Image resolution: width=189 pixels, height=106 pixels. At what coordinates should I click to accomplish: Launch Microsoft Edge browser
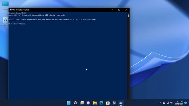[101, 103]
